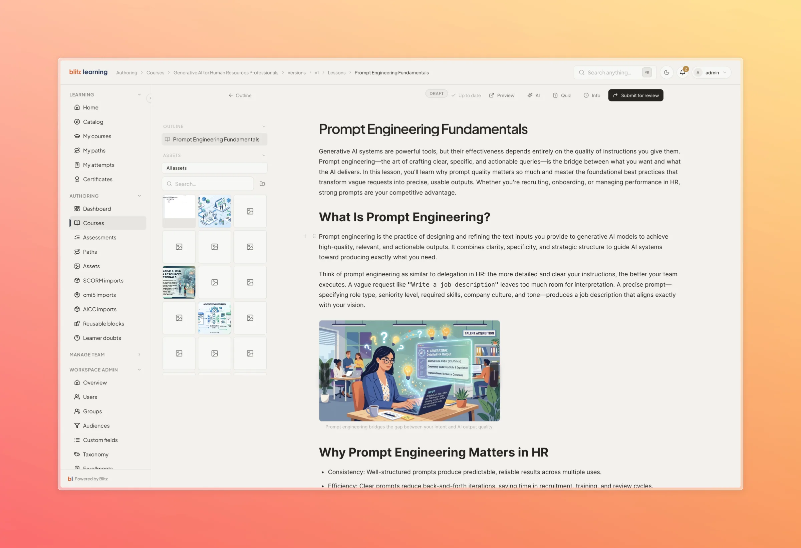Collapse the sidebar with the chevron handle
The width and height of the screenshot is (801, 548).
[150, 98]
